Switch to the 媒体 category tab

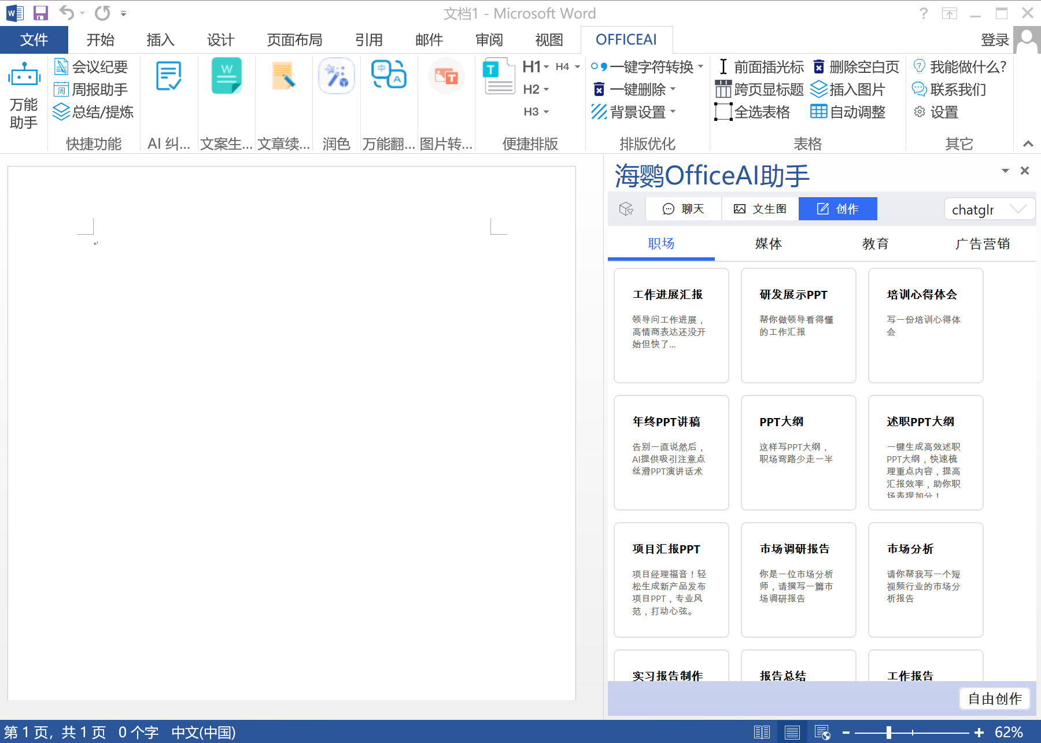point(768,243)
